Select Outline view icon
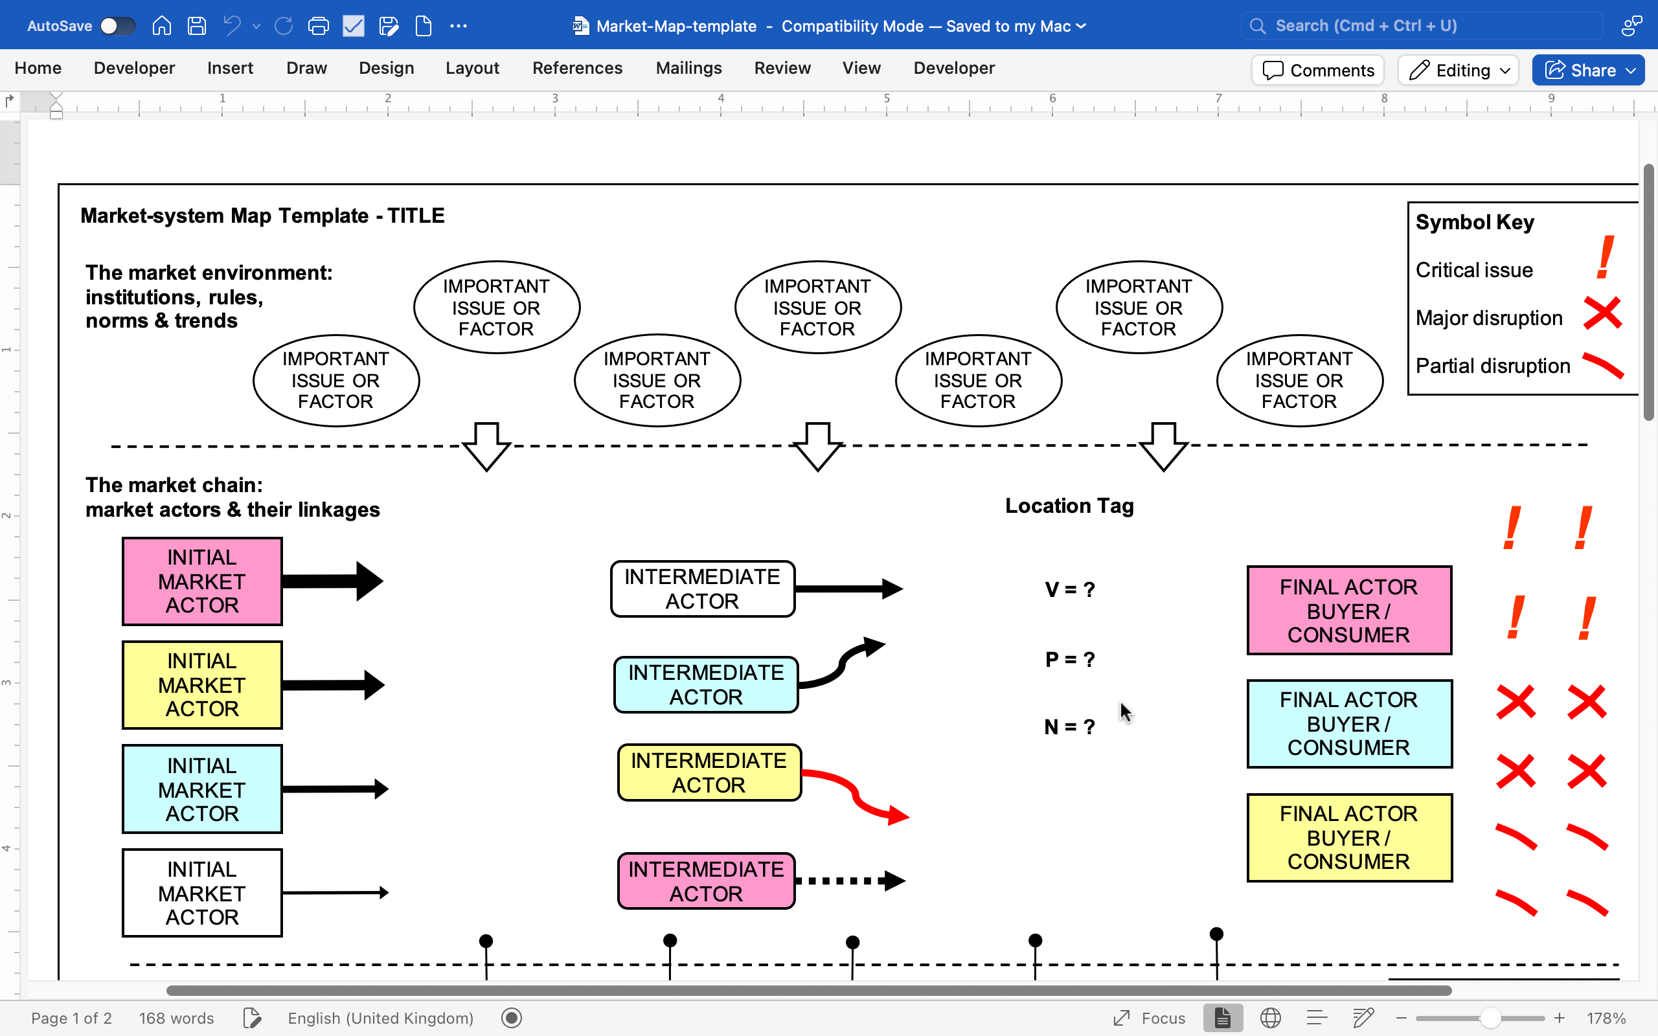 (1317, 1018)
